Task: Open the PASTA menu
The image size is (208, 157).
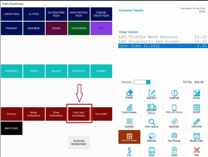Action: [34, 71]
